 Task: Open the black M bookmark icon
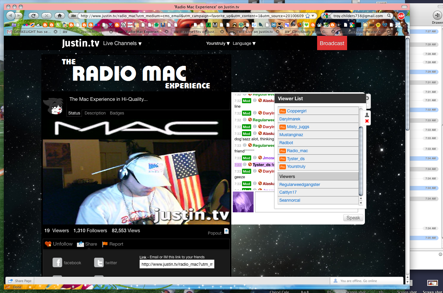coord(215,25)
